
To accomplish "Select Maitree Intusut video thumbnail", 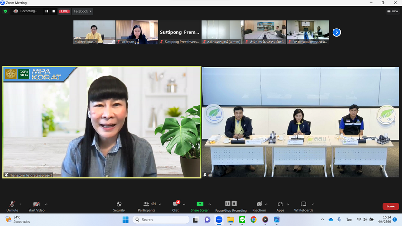I will coord(94,32).
